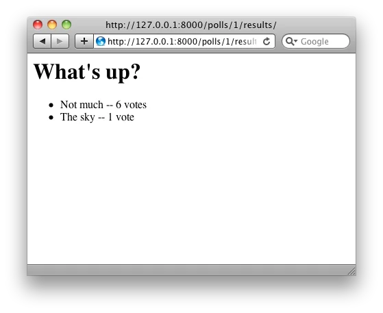Click the window title bar URL text
Screen dimensions: 383x313
(x=191, y=25)
